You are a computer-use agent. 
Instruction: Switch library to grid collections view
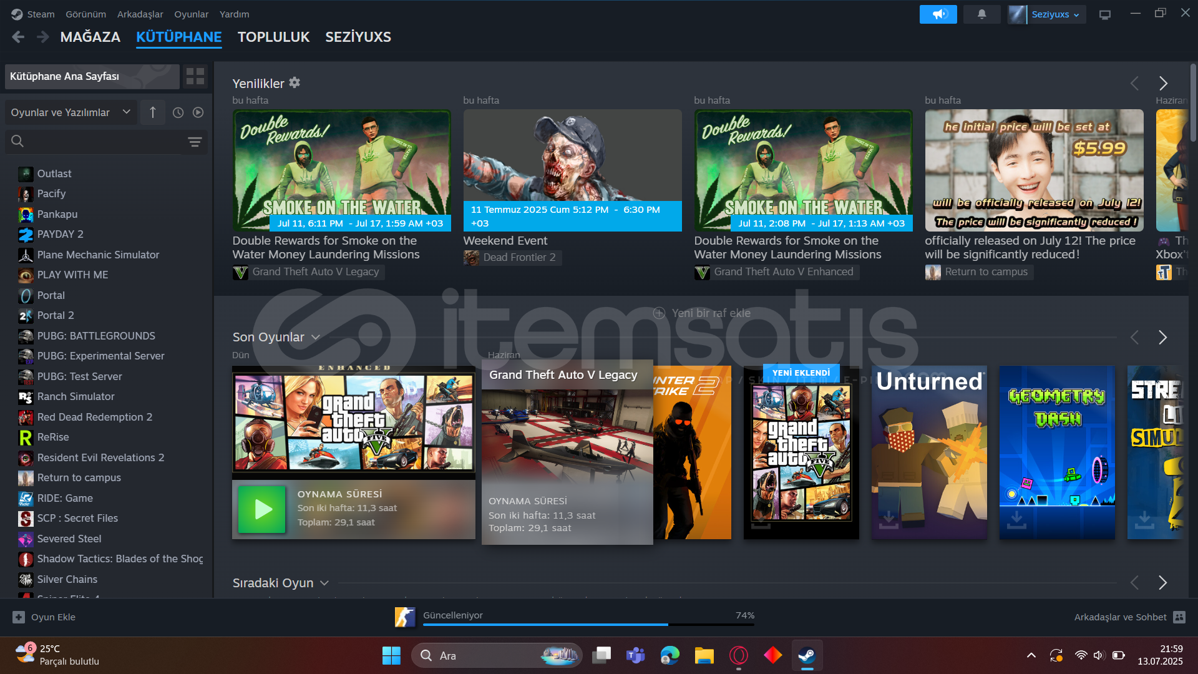tap(195, 76)
